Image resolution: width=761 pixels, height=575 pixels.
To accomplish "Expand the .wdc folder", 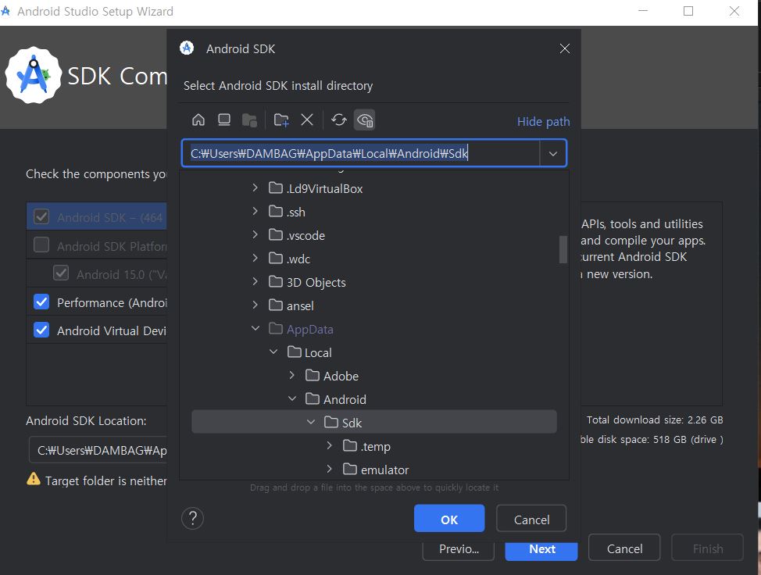I will [255, 258].
